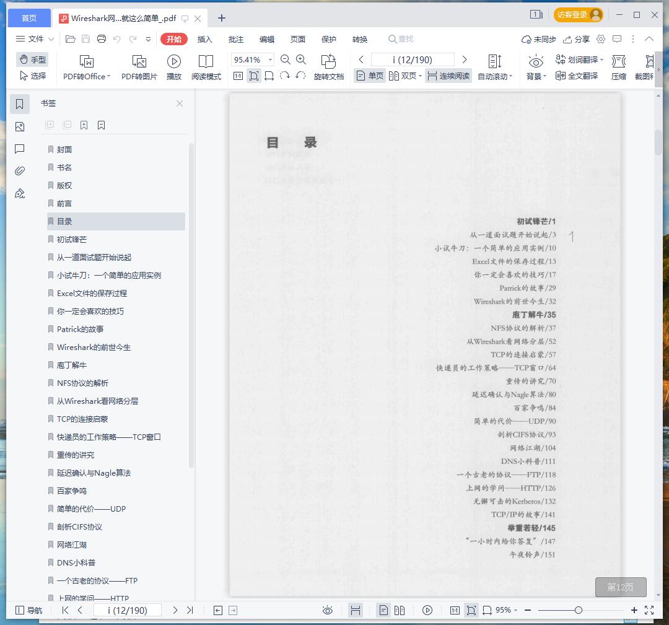
Task: Open the folder icon in toolbar
Action: tap(71, 39)
